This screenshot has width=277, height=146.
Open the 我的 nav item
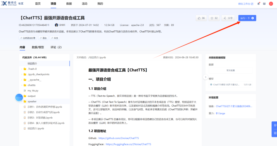[100, 4]
